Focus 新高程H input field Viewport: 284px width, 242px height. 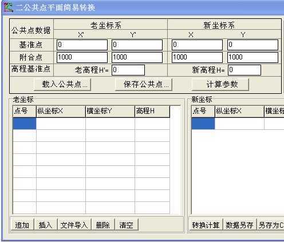(x=244, y=70)
